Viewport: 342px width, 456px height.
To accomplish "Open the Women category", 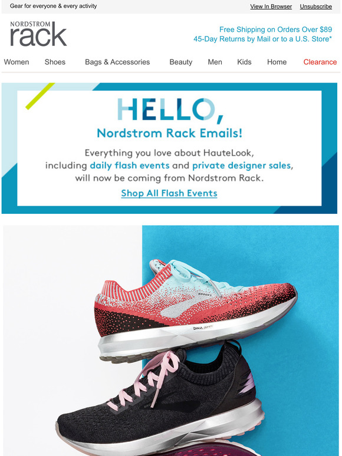I will 17,62.
